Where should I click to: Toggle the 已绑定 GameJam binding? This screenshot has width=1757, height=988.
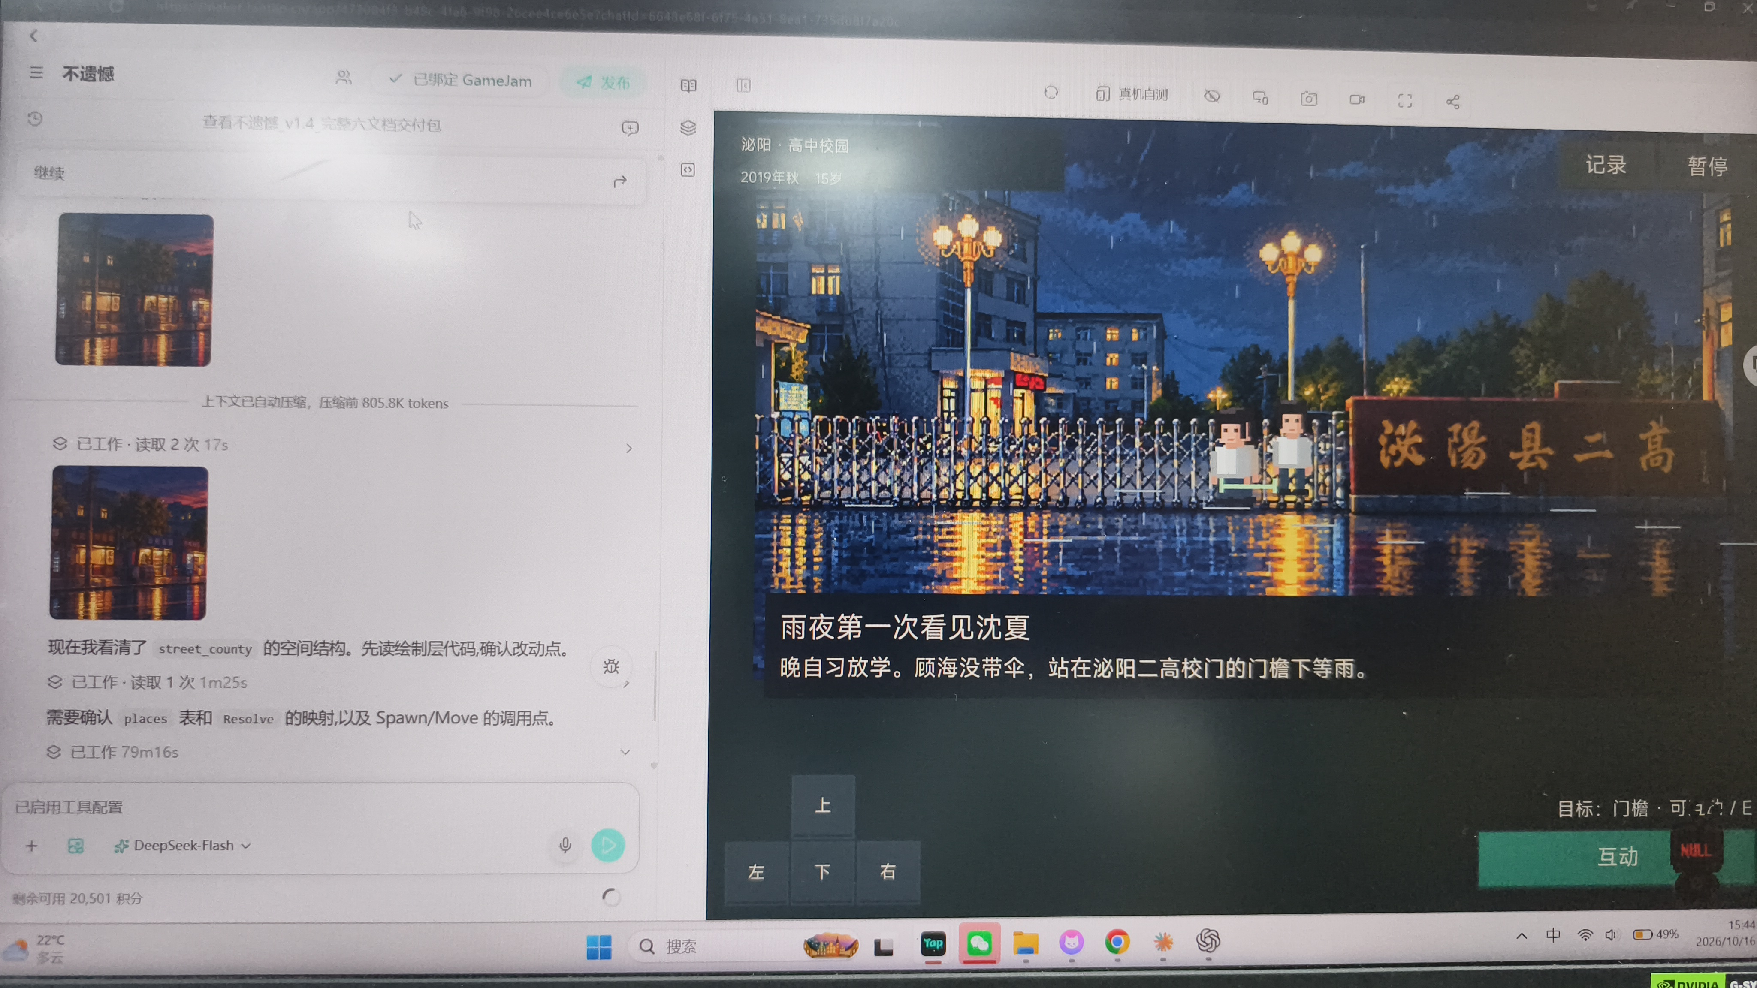point(461,81)
